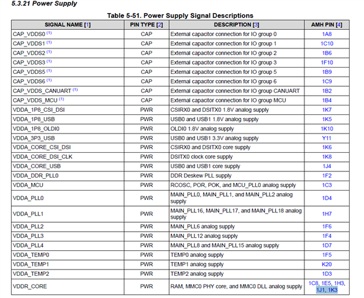Click DSITX0 clock core supply description

click(x=201, y=157)
